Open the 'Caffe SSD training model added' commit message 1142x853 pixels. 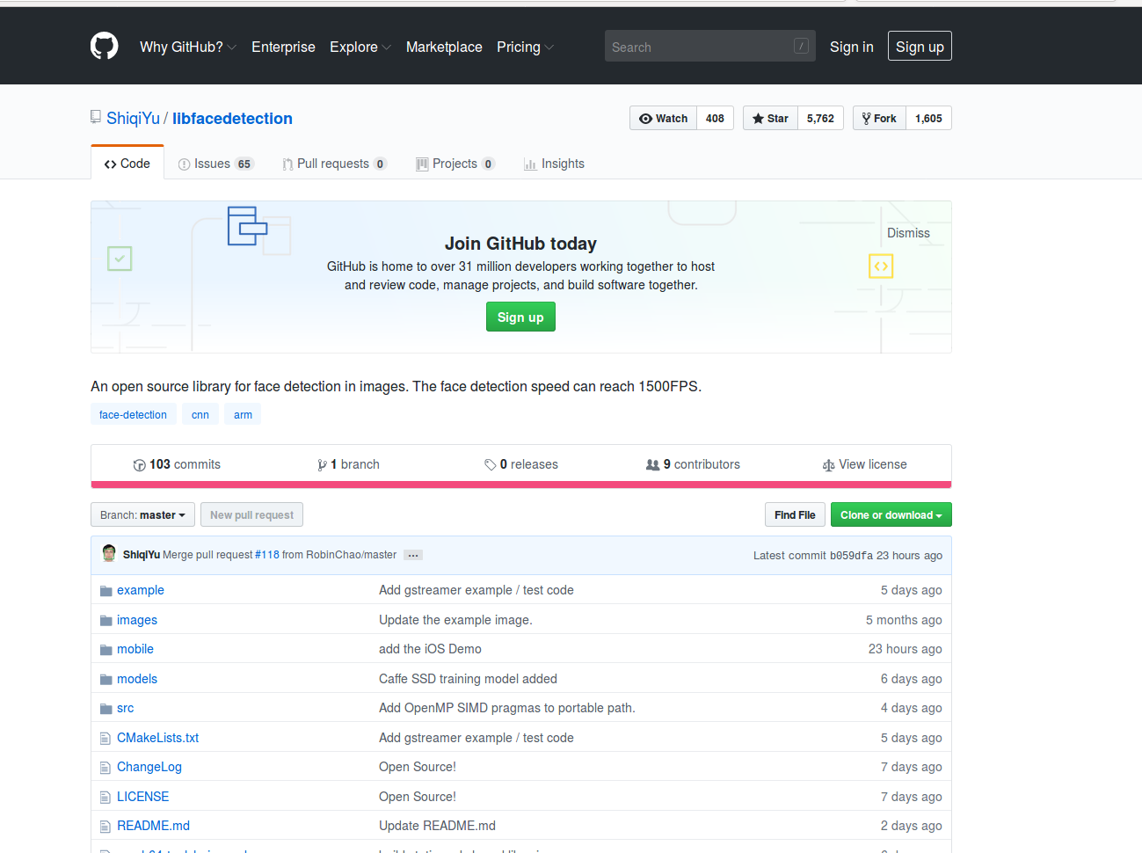pyautogui.click(x=468, y=679)
